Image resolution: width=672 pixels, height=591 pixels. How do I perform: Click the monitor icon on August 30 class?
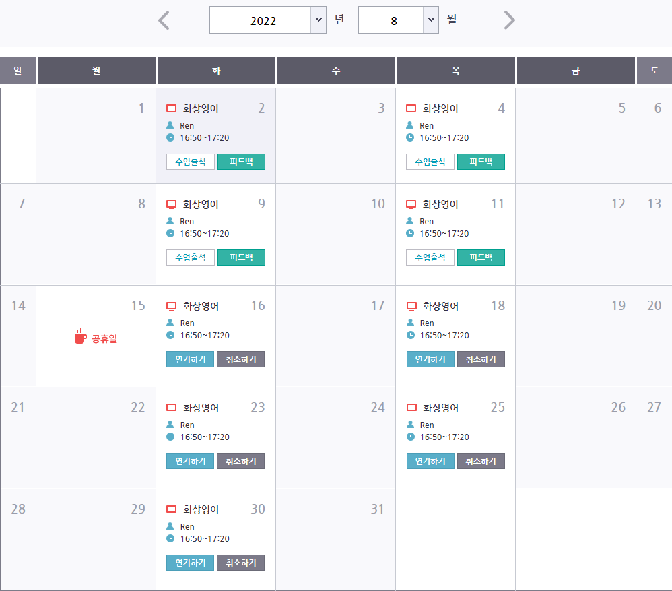tap(171, 509)
